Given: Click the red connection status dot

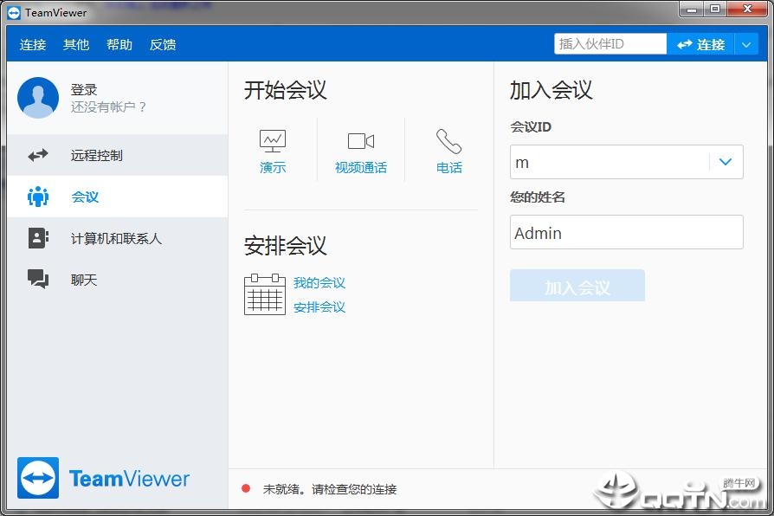Looking at the screenshot, I should [x=246, y=489].
